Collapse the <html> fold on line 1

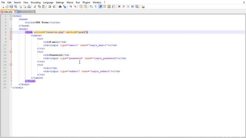click(x=11, y=16)
